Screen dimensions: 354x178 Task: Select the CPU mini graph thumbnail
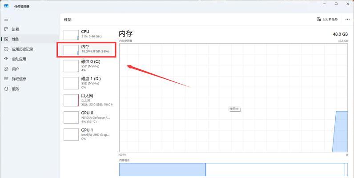[x=71, y=35]
